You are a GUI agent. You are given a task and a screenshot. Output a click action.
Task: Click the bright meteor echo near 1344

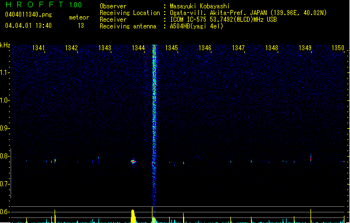(133, 162)
